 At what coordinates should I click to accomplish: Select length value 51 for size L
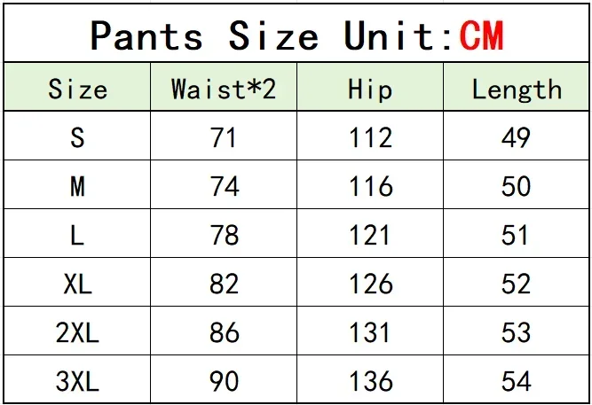[515, 235]
